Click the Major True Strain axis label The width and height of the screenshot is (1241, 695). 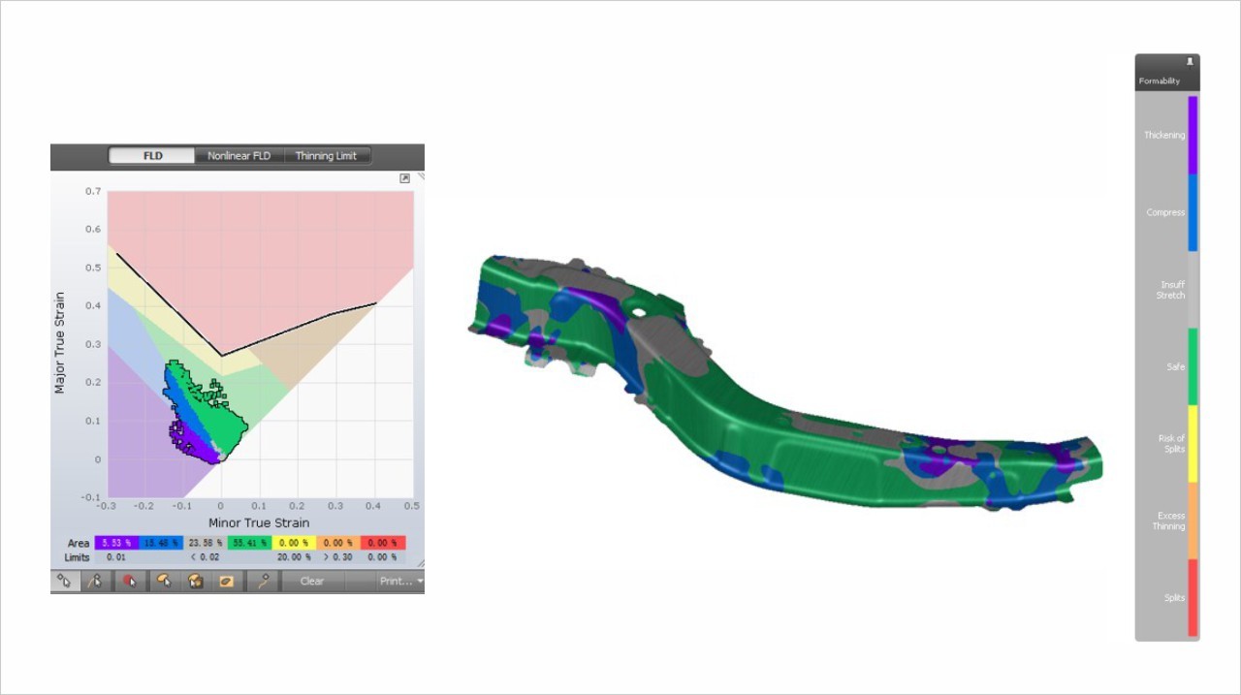60,342
